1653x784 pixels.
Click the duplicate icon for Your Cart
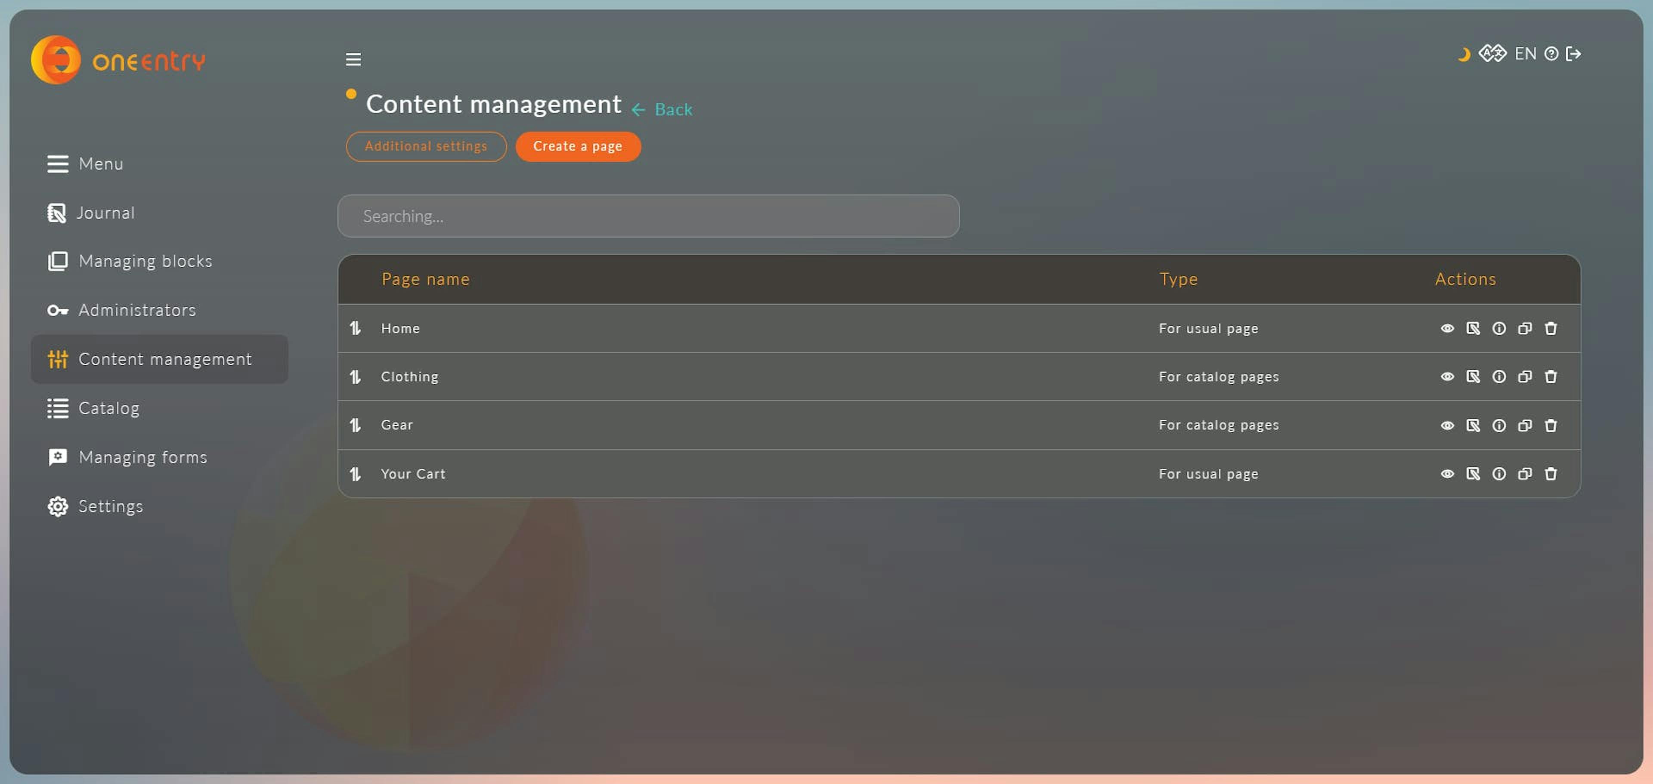click(x=1526, y=473)
